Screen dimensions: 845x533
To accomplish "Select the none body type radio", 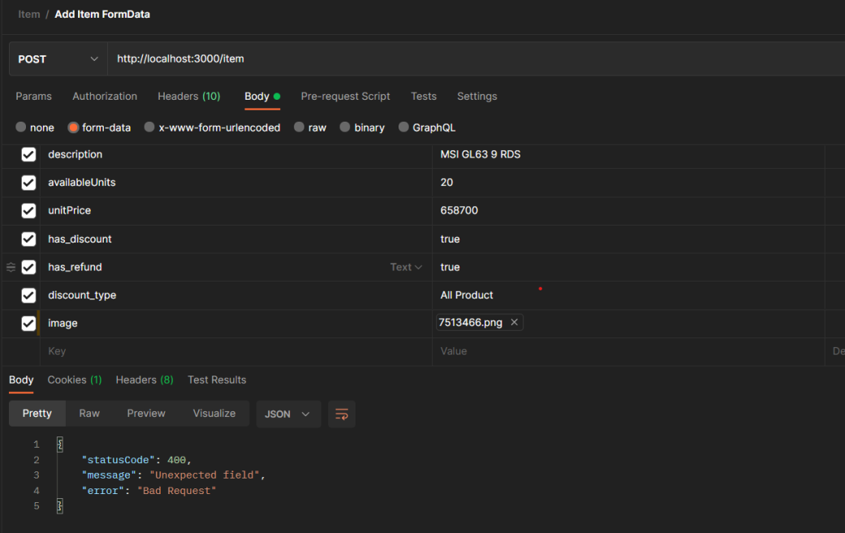I will click(21, 127).
